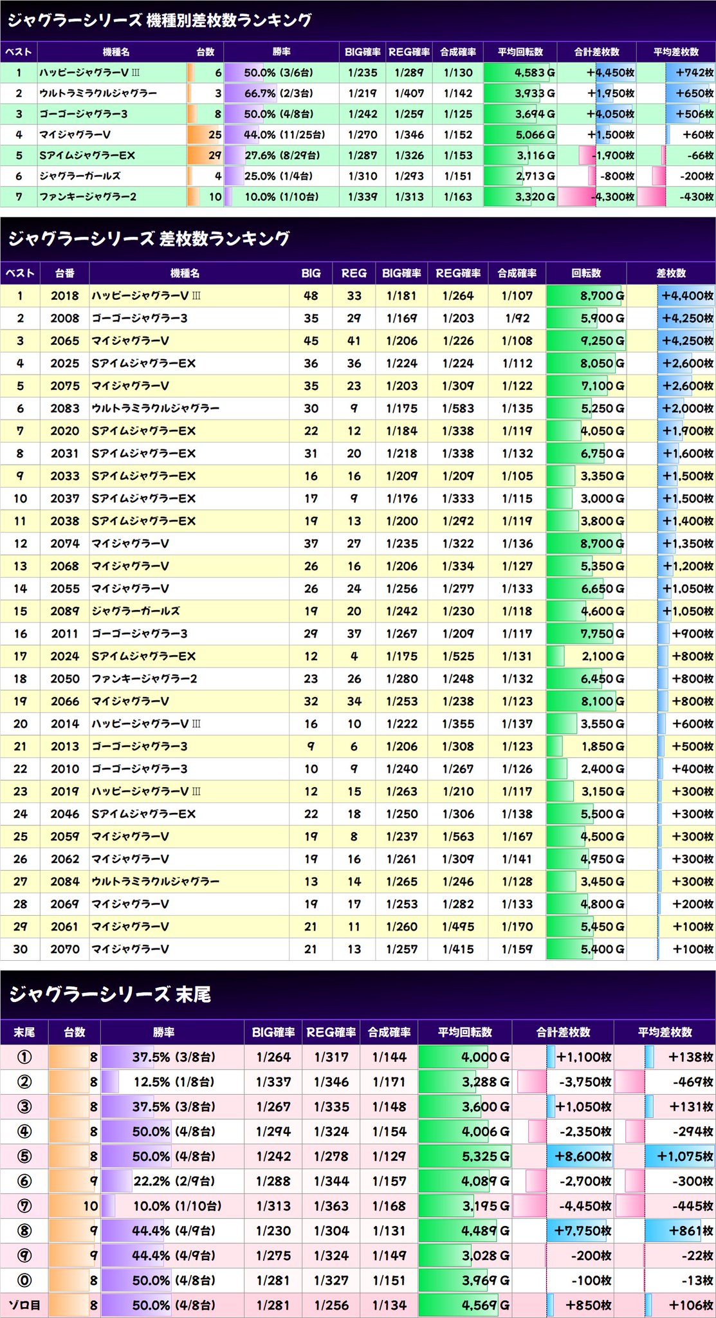This screenshot has width=716, height=1318.
Task: Select last-digit ① row marker
Action: pos(24,1057)
